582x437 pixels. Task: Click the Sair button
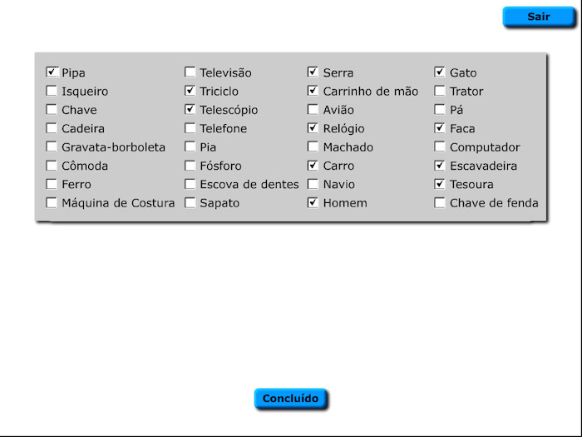[538, 17]
